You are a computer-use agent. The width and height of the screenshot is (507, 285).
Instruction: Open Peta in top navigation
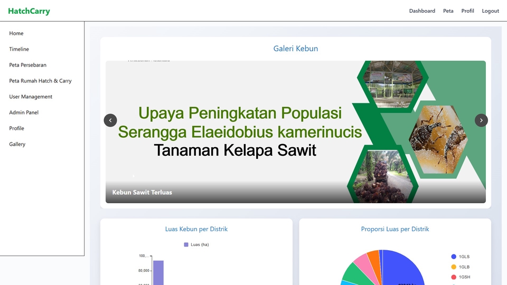(x=448, y=11)
